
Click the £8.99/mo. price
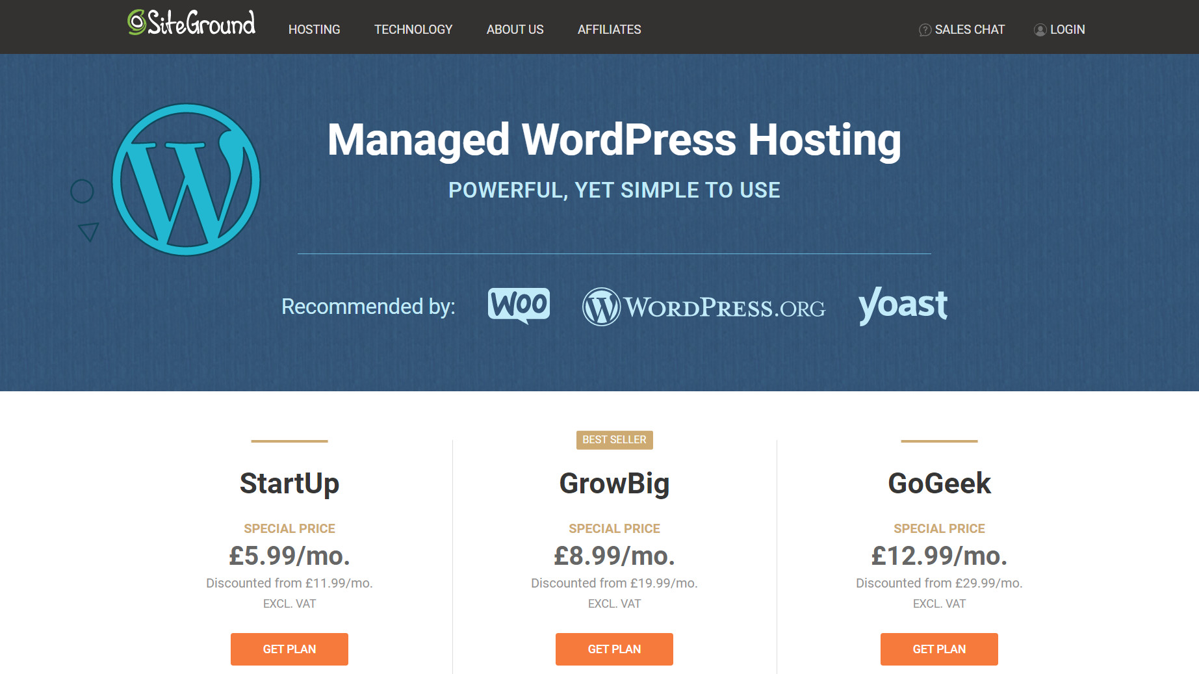pyautogui.click(x=614, y=556)
